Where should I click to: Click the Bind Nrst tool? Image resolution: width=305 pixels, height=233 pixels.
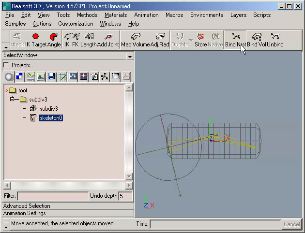pos(236,40)
